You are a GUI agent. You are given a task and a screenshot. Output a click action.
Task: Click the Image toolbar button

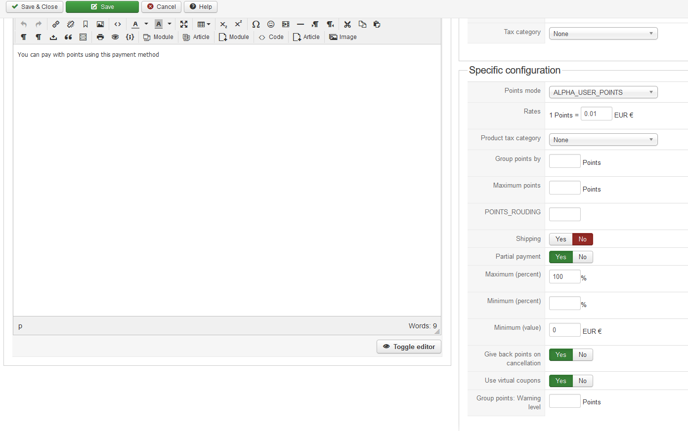pos(343,37)
